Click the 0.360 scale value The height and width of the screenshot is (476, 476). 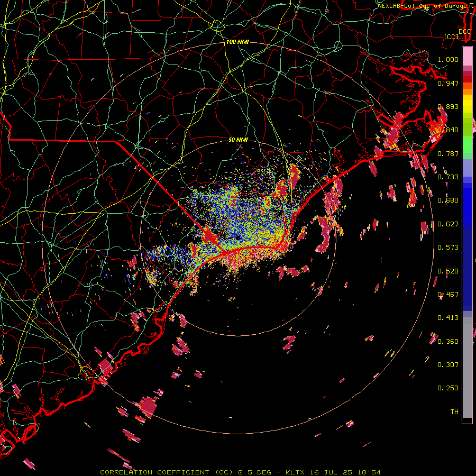coord(448,341)
